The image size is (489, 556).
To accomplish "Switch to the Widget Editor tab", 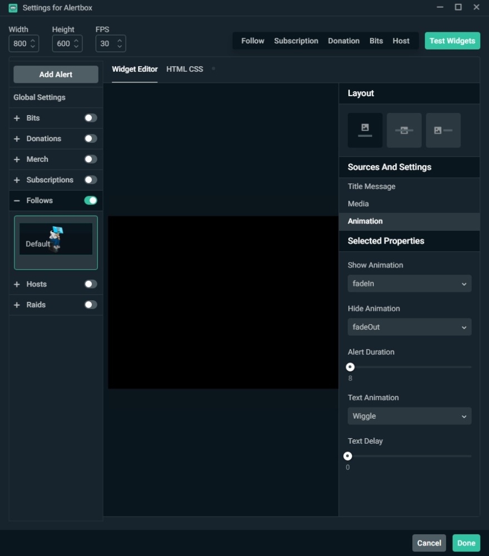I will click(135, 69).
